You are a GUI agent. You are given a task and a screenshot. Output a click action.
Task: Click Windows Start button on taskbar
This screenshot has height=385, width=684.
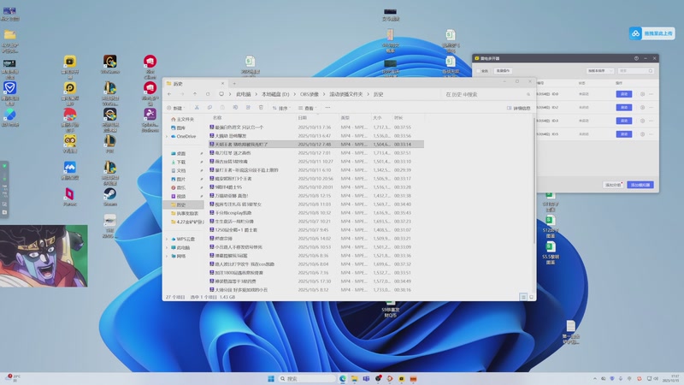pyautogui.click(x=271, y=378)
